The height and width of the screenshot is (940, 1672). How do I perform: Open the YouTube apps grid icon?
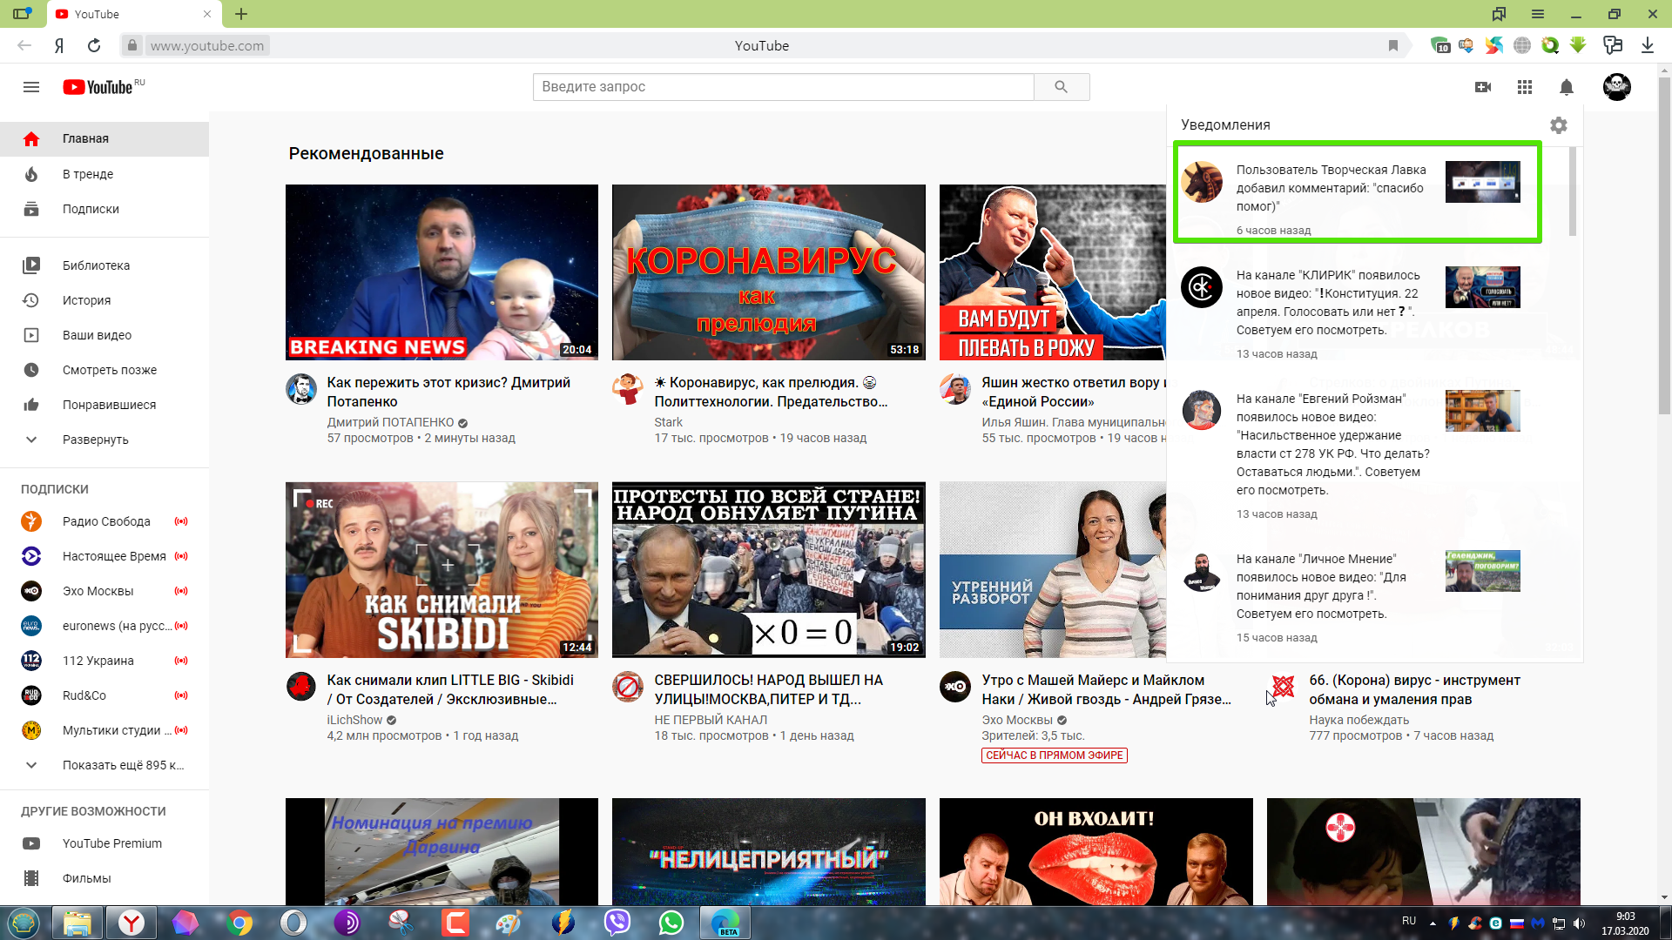[x=1524, y=87]
